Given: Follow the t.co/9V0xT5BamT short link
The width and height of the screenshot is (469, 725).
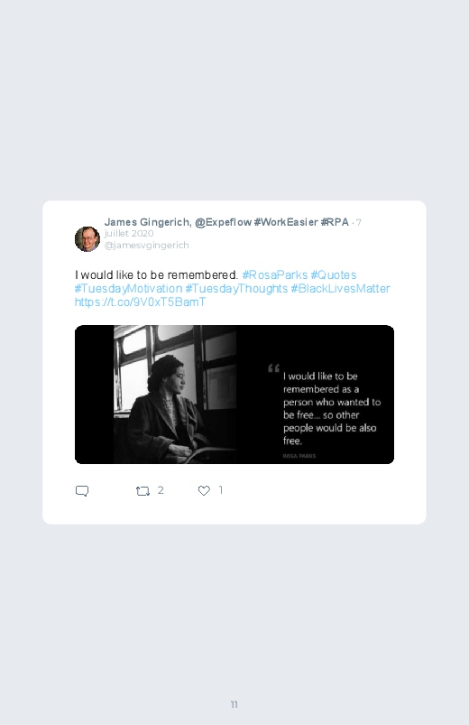Looking at the screenshot, I should (x=140, y=302).
